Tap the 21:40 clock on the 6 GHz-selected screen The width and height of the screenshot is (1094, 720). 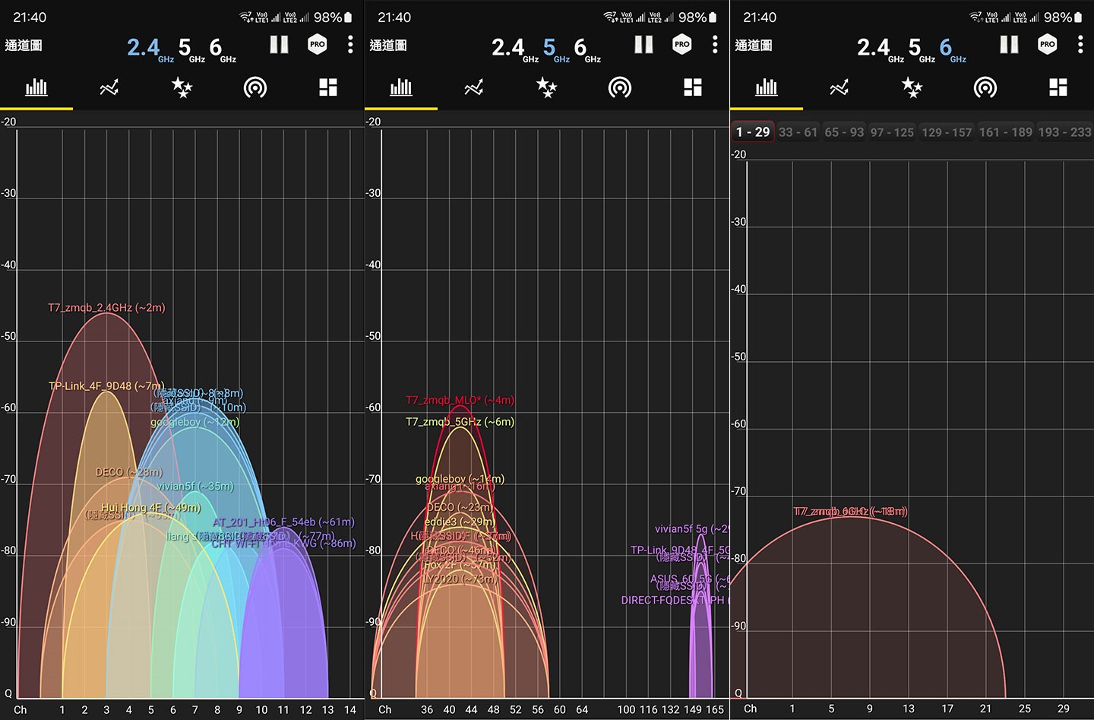tap(760, 17)
